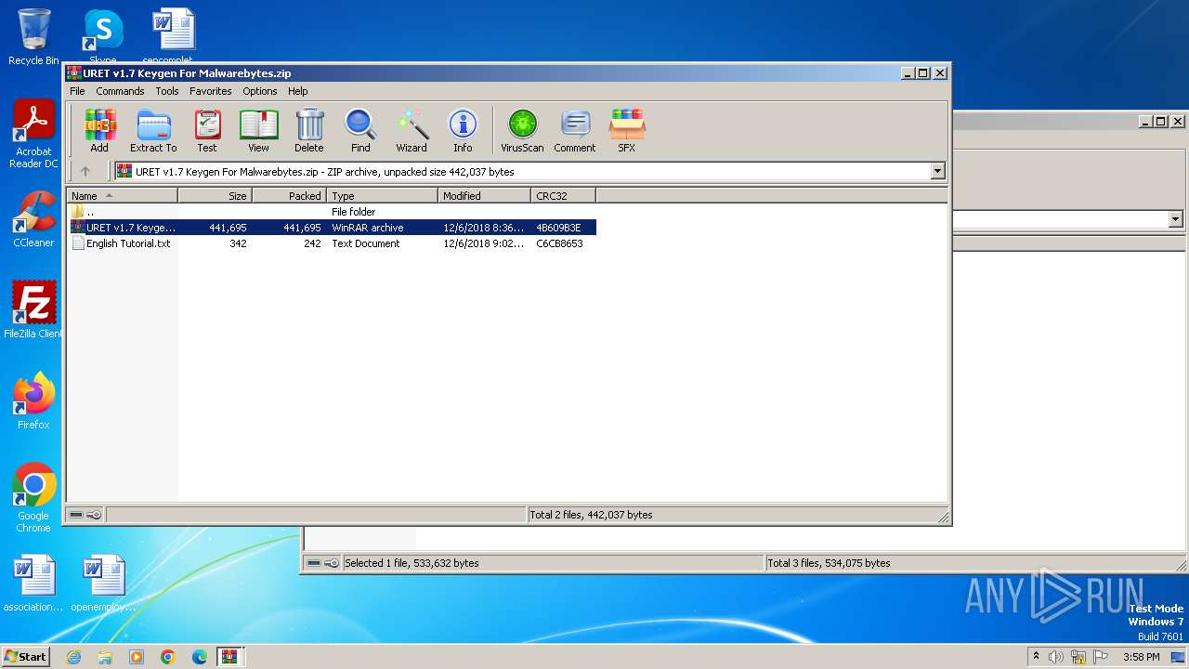Open the Find magnifier tool
Viewport: 1189px width, 669px height.
pos(360,130)
